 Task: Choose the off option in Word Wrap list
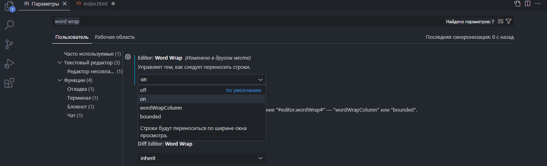click(x=143, y=90)
